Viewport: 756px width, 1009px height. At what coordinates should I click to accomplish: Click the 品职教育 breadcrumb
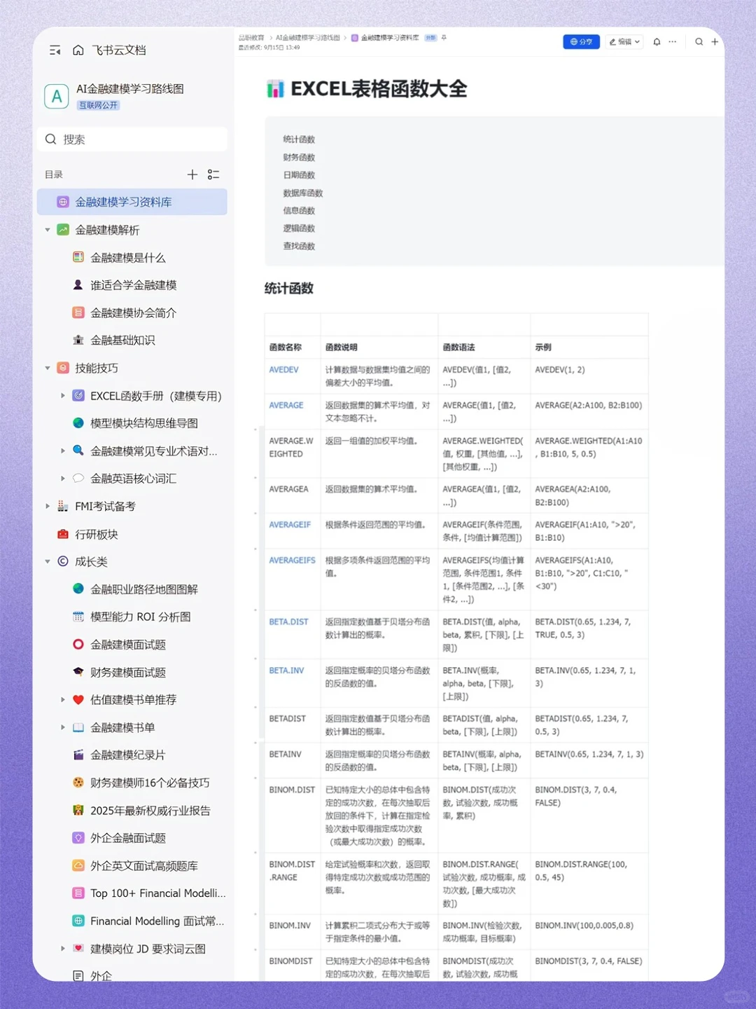[x=250, y=38]
